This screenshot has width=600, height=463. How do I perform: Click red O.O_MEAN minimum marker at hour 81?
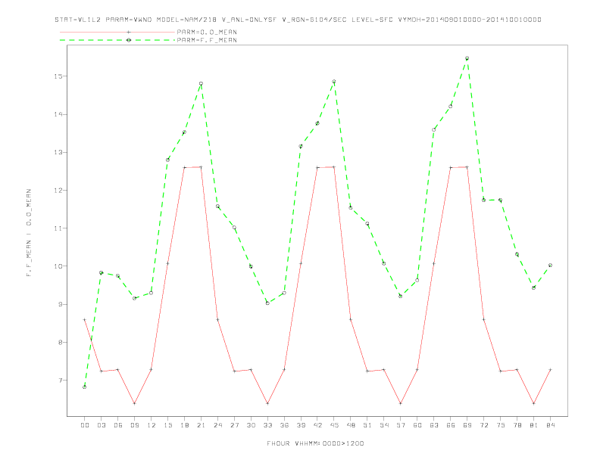[534, 403]
